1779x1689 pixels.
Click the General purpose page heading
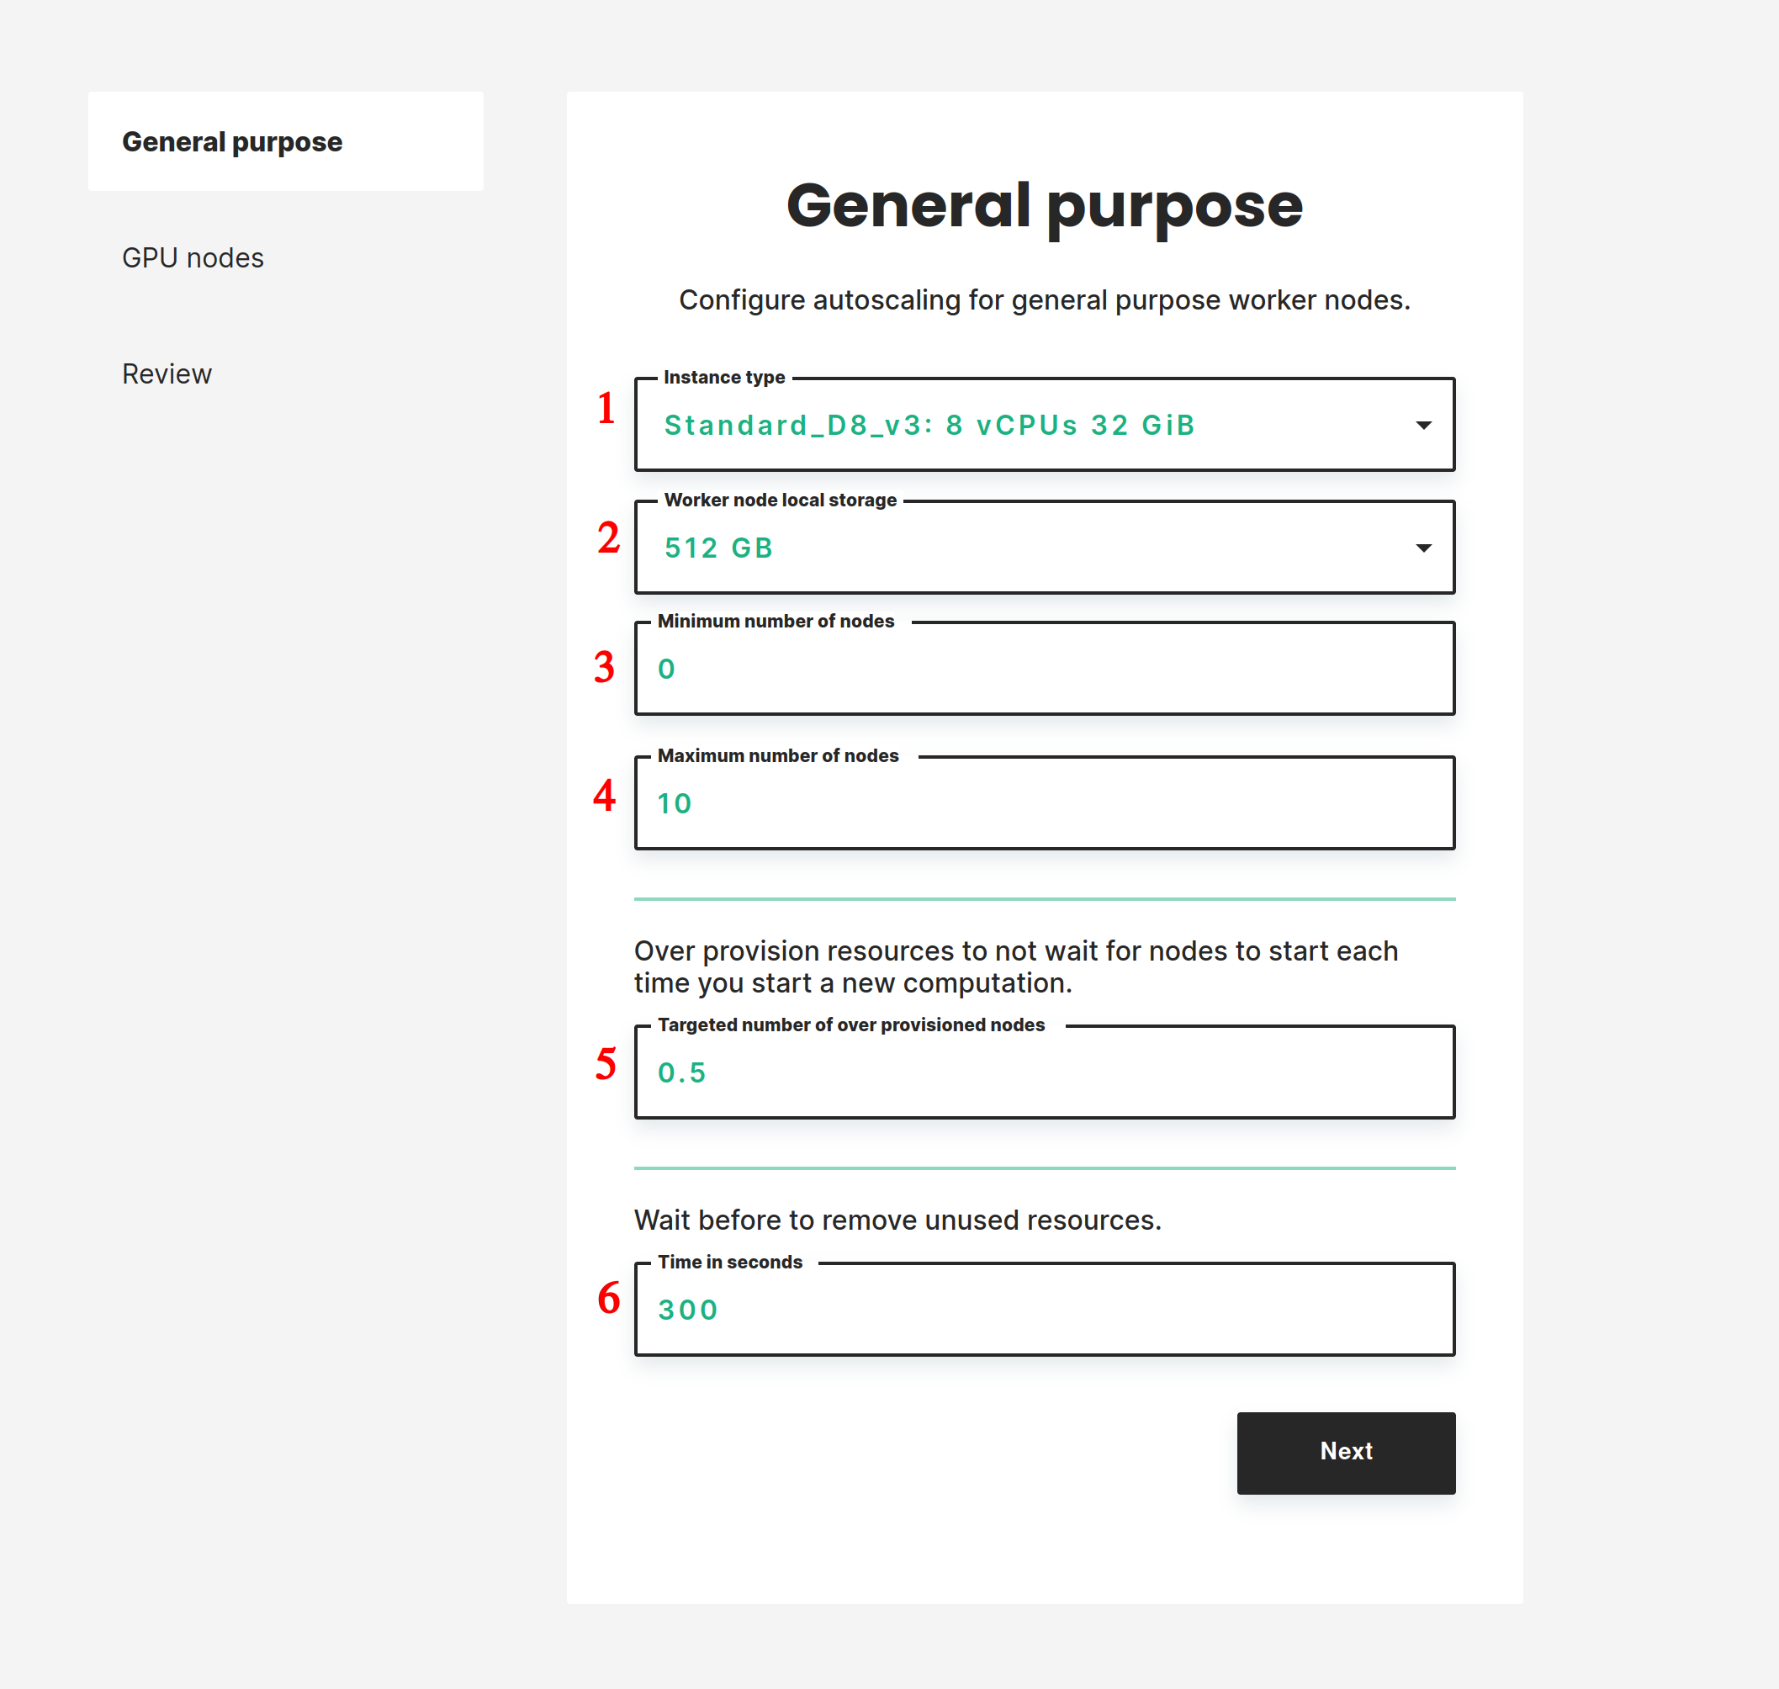click(1045, 206)
